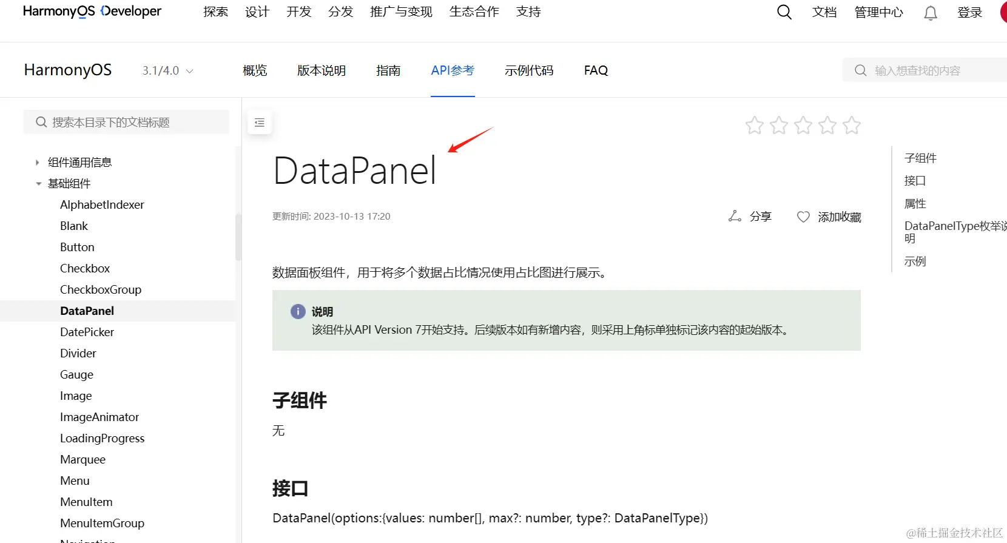1007x543 pixels.
Task: Open Divider in the sidebar
Action: point(78,354)
